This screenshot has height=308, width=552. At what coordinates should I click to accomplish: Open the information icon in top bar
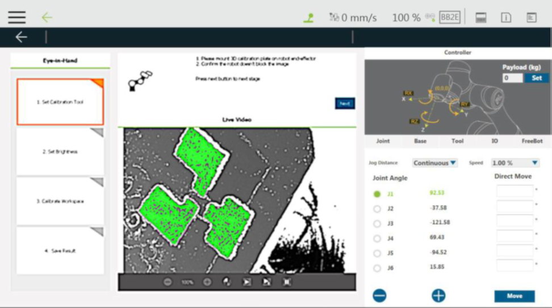point(505,18)
